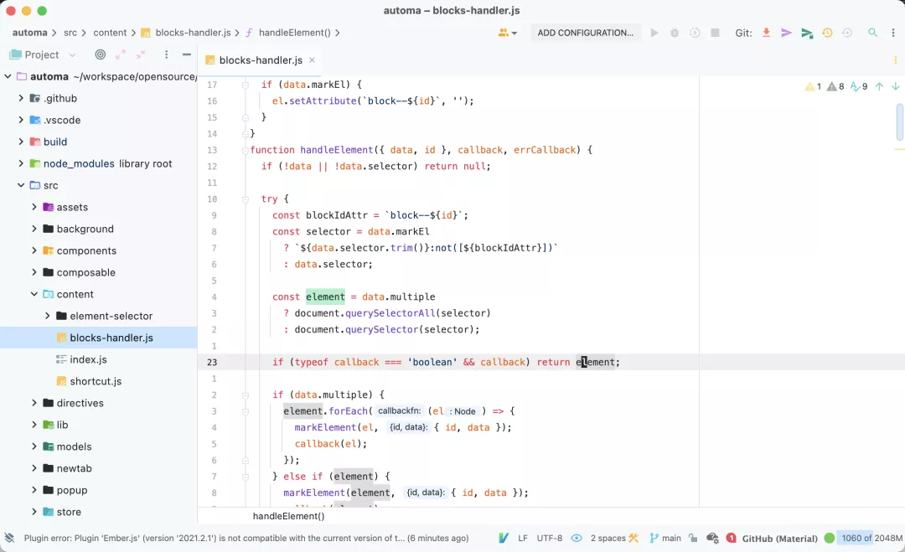Click the green status circle indicator
Screen dimensions: 905x552
(830, 538)
